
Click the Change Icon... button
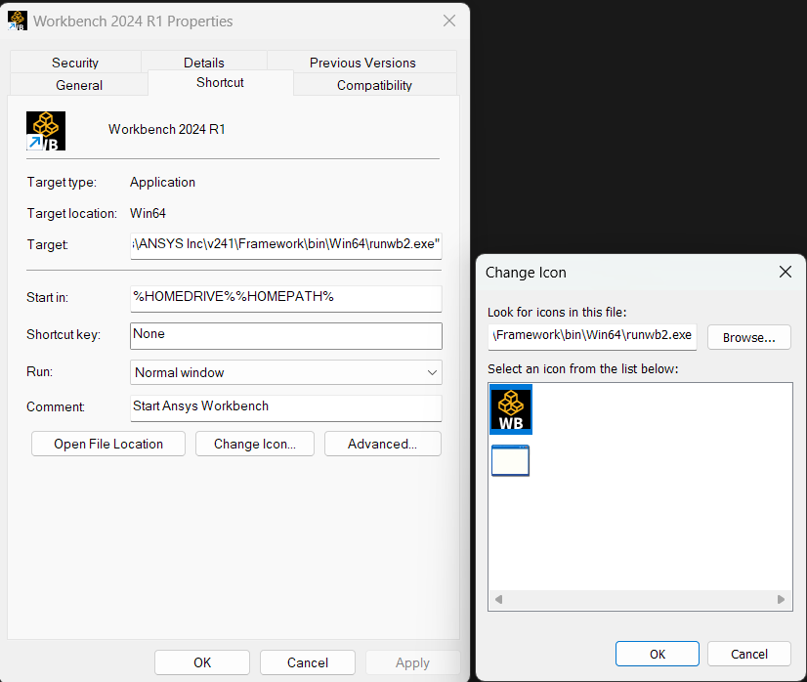255,444
